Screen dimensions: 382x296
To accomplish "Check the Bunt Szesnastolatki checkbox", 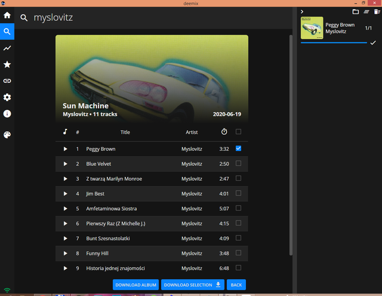I will coord(238,238).
